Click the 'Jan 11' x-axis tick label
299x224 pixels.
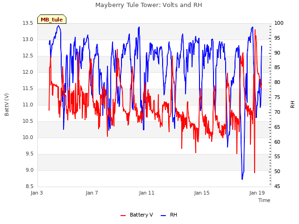[147, 193]
